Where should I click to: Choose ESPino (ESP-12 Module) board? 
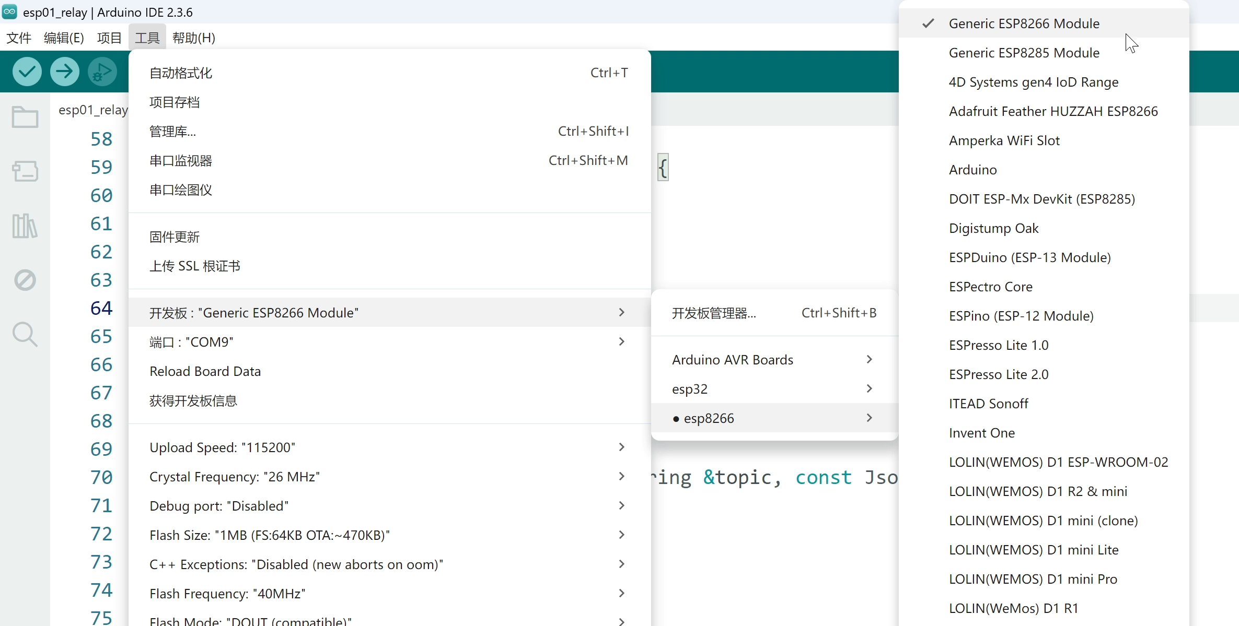(1044, 316)
